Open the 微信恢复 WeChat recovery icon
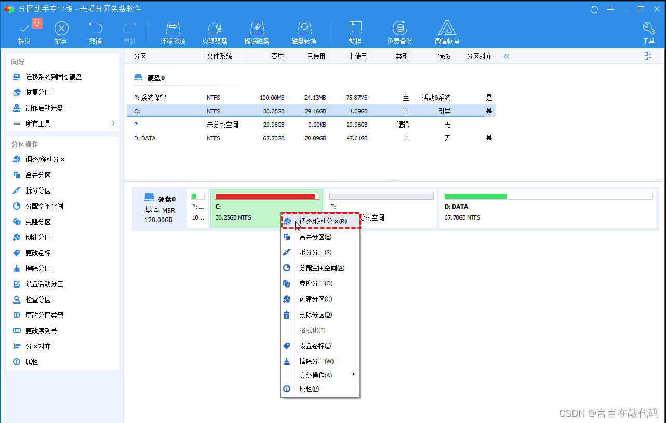666x423 pixels. (x=447, y=32)
